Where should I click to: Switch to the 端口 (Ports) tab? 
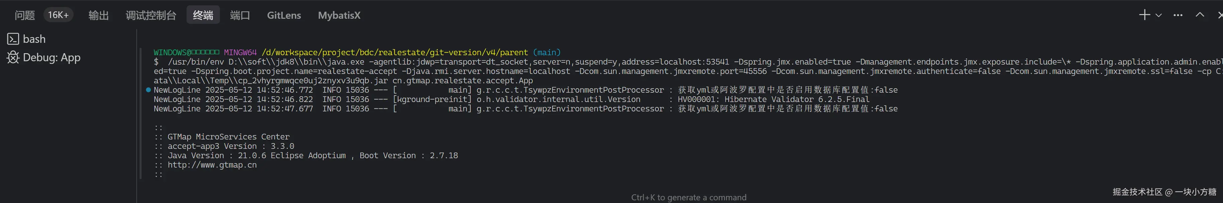(x=240, y=15)
